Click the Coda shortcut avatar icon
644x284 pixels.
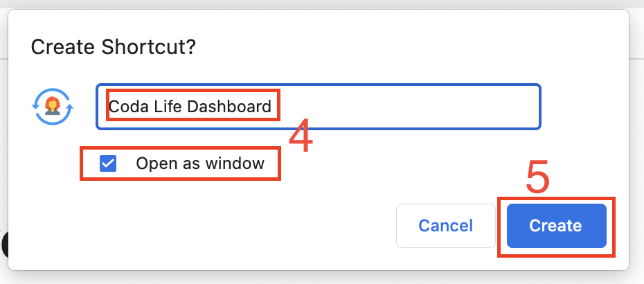click(53, 105)
